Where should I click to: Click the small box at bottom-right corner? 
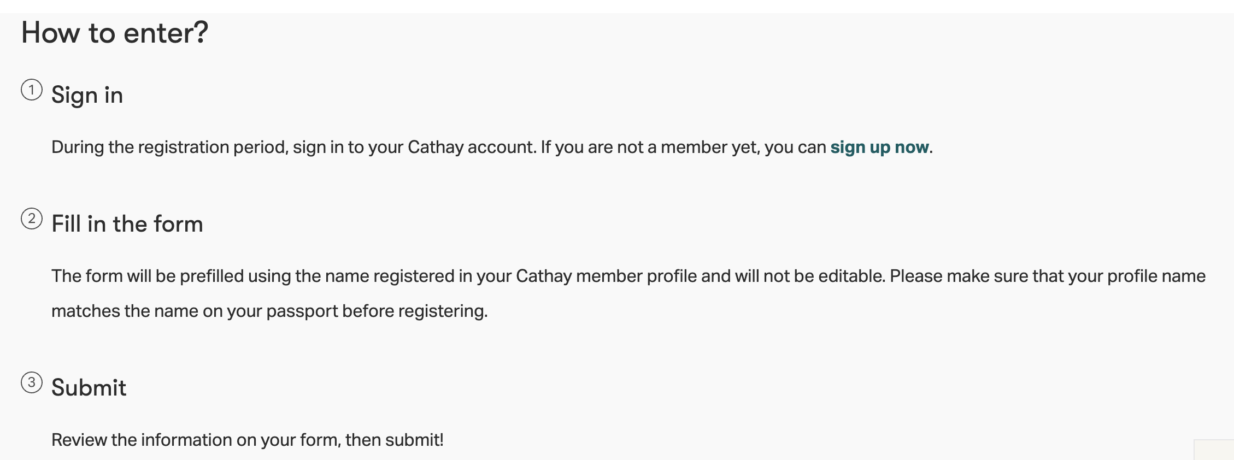click(1214, 449)
